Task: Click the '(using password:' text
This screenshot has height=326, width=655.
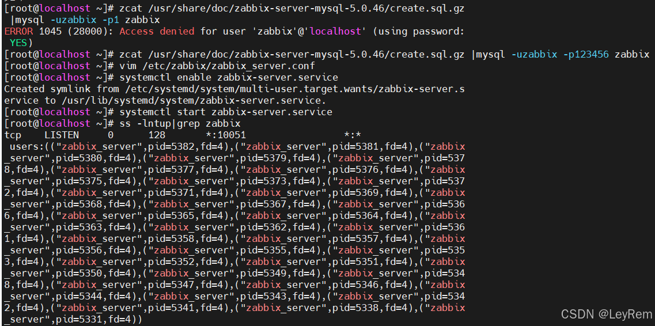Action: 419,31
